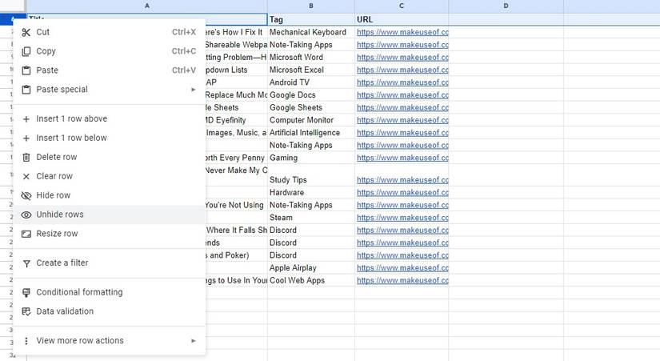Click the Artificial Intelligence tag cell
The height and width of the screenshot is (361, 660).
click(x=311, y=133)
